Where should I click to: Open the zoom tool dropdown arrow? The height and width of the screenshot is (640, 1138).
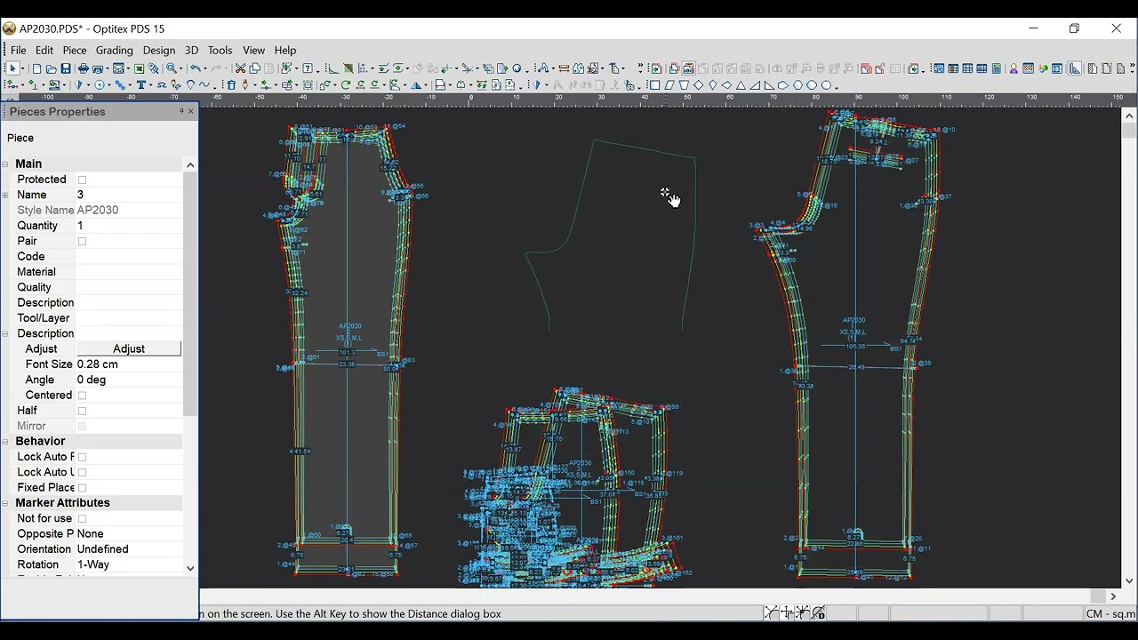pos(180,68)
